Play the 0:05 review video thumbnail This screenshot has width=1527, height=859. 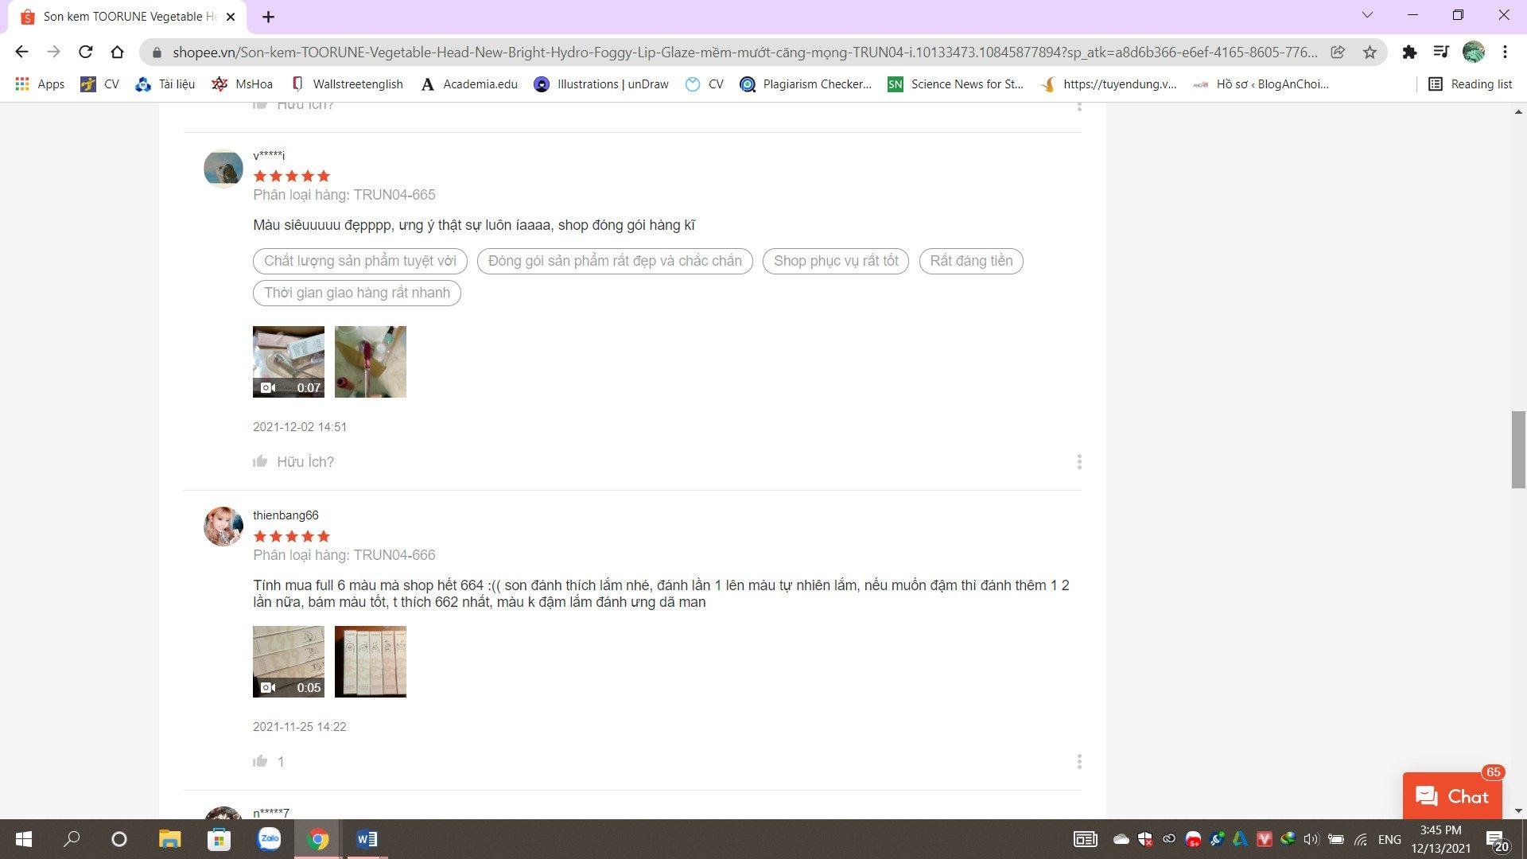click(289, 661)
